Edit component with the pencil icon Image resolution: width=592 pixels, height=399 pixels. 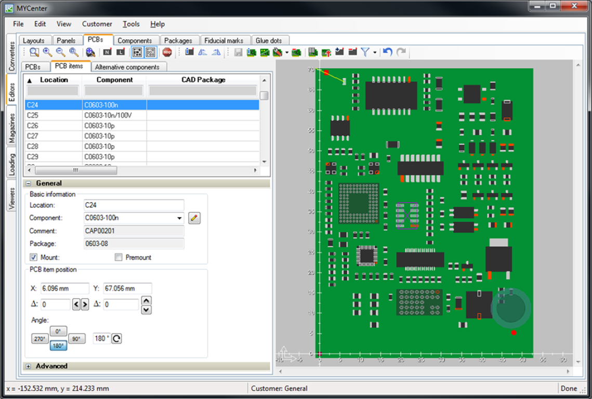tap(194, 218)
